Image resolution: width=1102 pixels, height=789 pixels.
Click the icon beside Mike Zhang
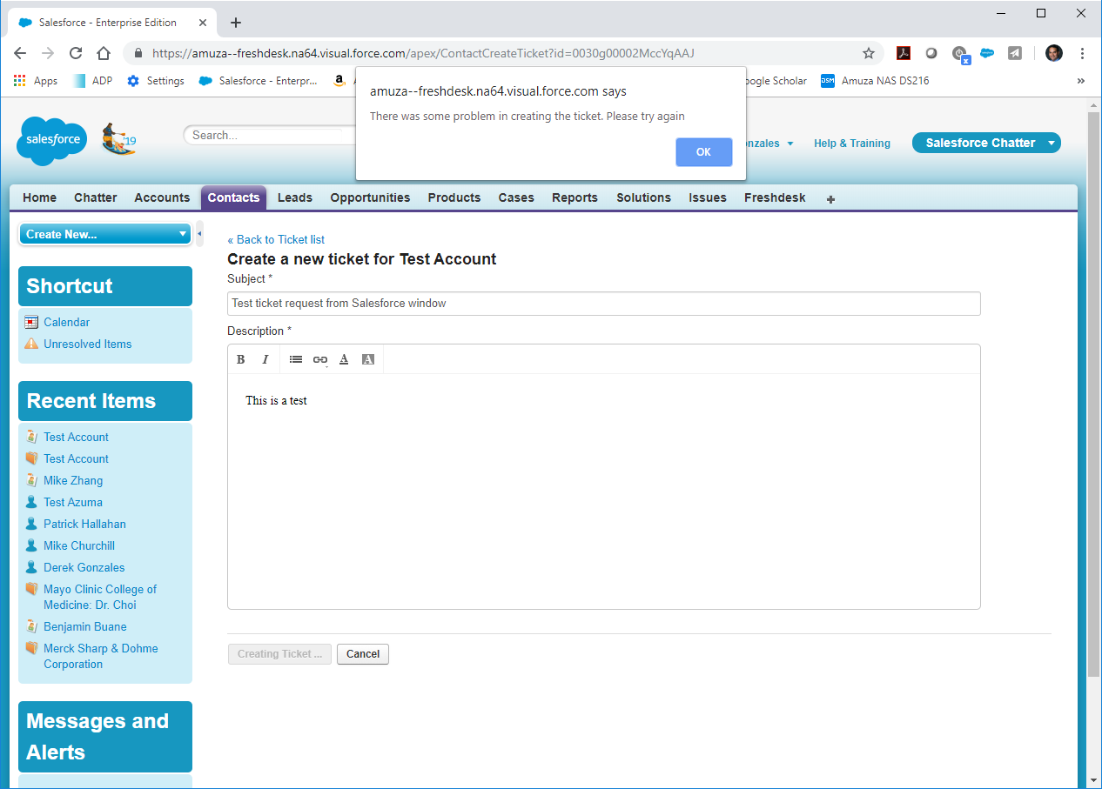(31, 480)
